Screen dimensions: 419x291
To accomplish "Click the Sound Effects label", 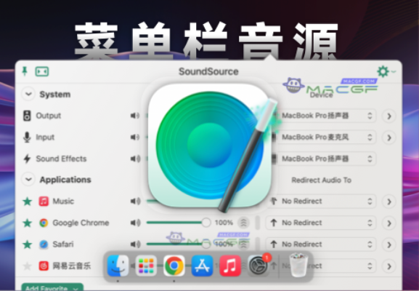I will (x=61, y=159).
